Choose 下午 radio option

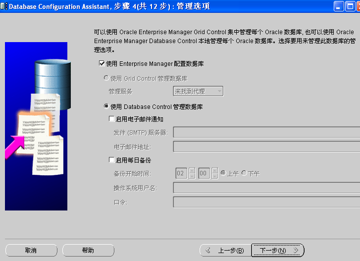244,173
